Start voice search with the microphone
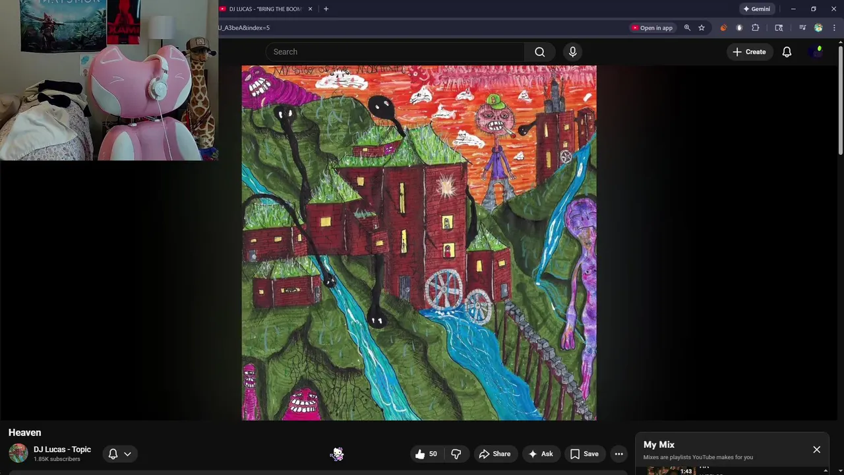 tap(572, 51)
